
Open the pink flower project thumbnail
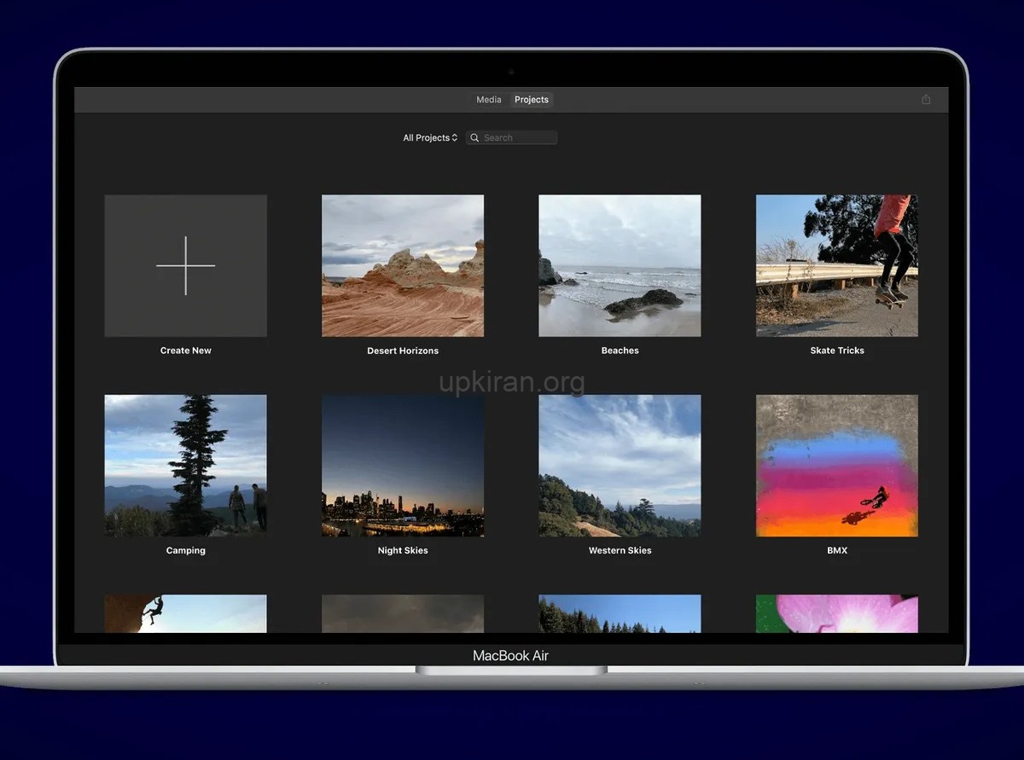point(836,613)
